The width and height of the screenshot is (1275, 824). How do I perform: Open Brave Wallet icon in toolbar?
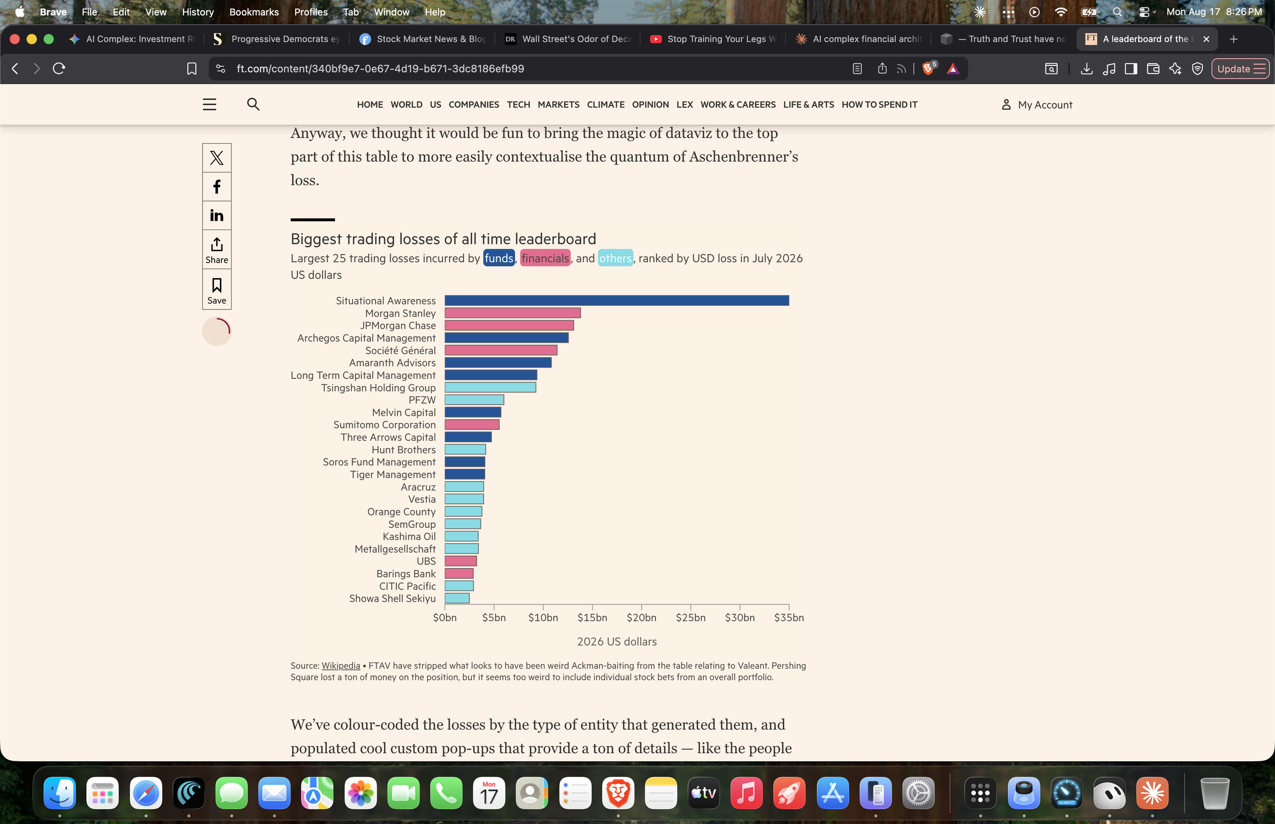tap(1153, 68)
